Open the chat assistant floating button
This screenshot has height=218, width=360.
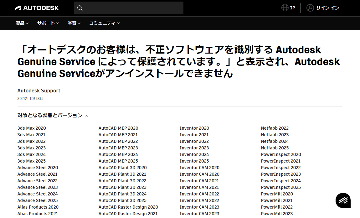tap(343, 200)
